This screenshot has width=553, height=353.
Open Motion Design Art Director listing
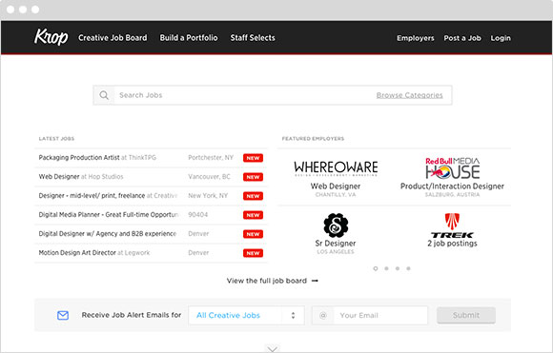tap(94, 252)
